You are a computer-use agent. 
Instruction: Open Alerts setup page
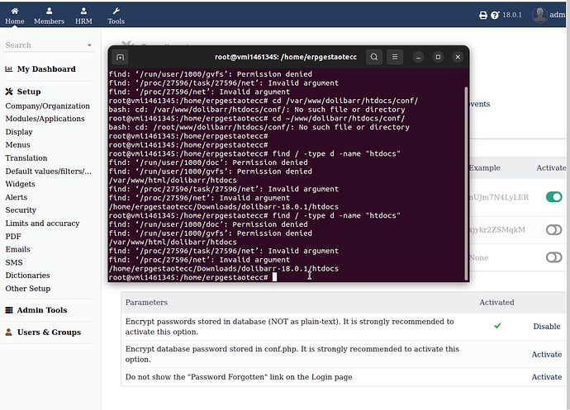(17, 197)
